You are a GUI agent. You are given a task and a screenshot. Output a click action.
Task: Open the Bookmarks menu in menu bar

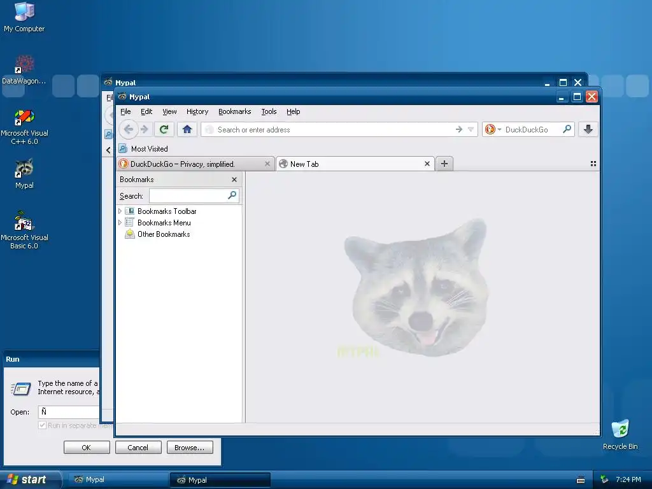click(234, 111)
